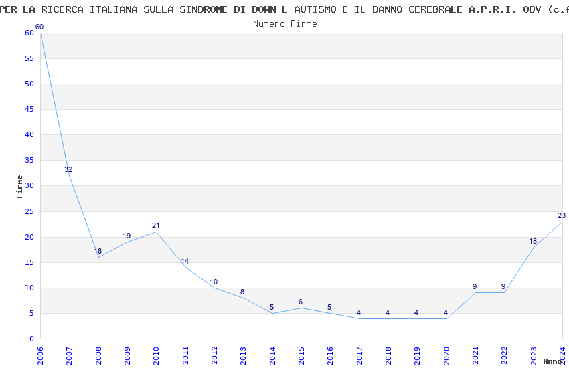This screenshot has width=569, height=368.
Task: Click the 9 label above 2021
Action: click(x=475, y=286)
